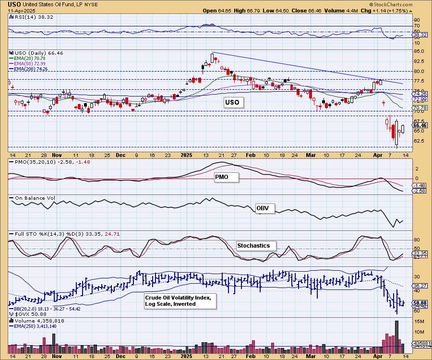Click the 38.32 RSI value tag
The width and height of the screenshot is (432, 360).
pos(420,35)
